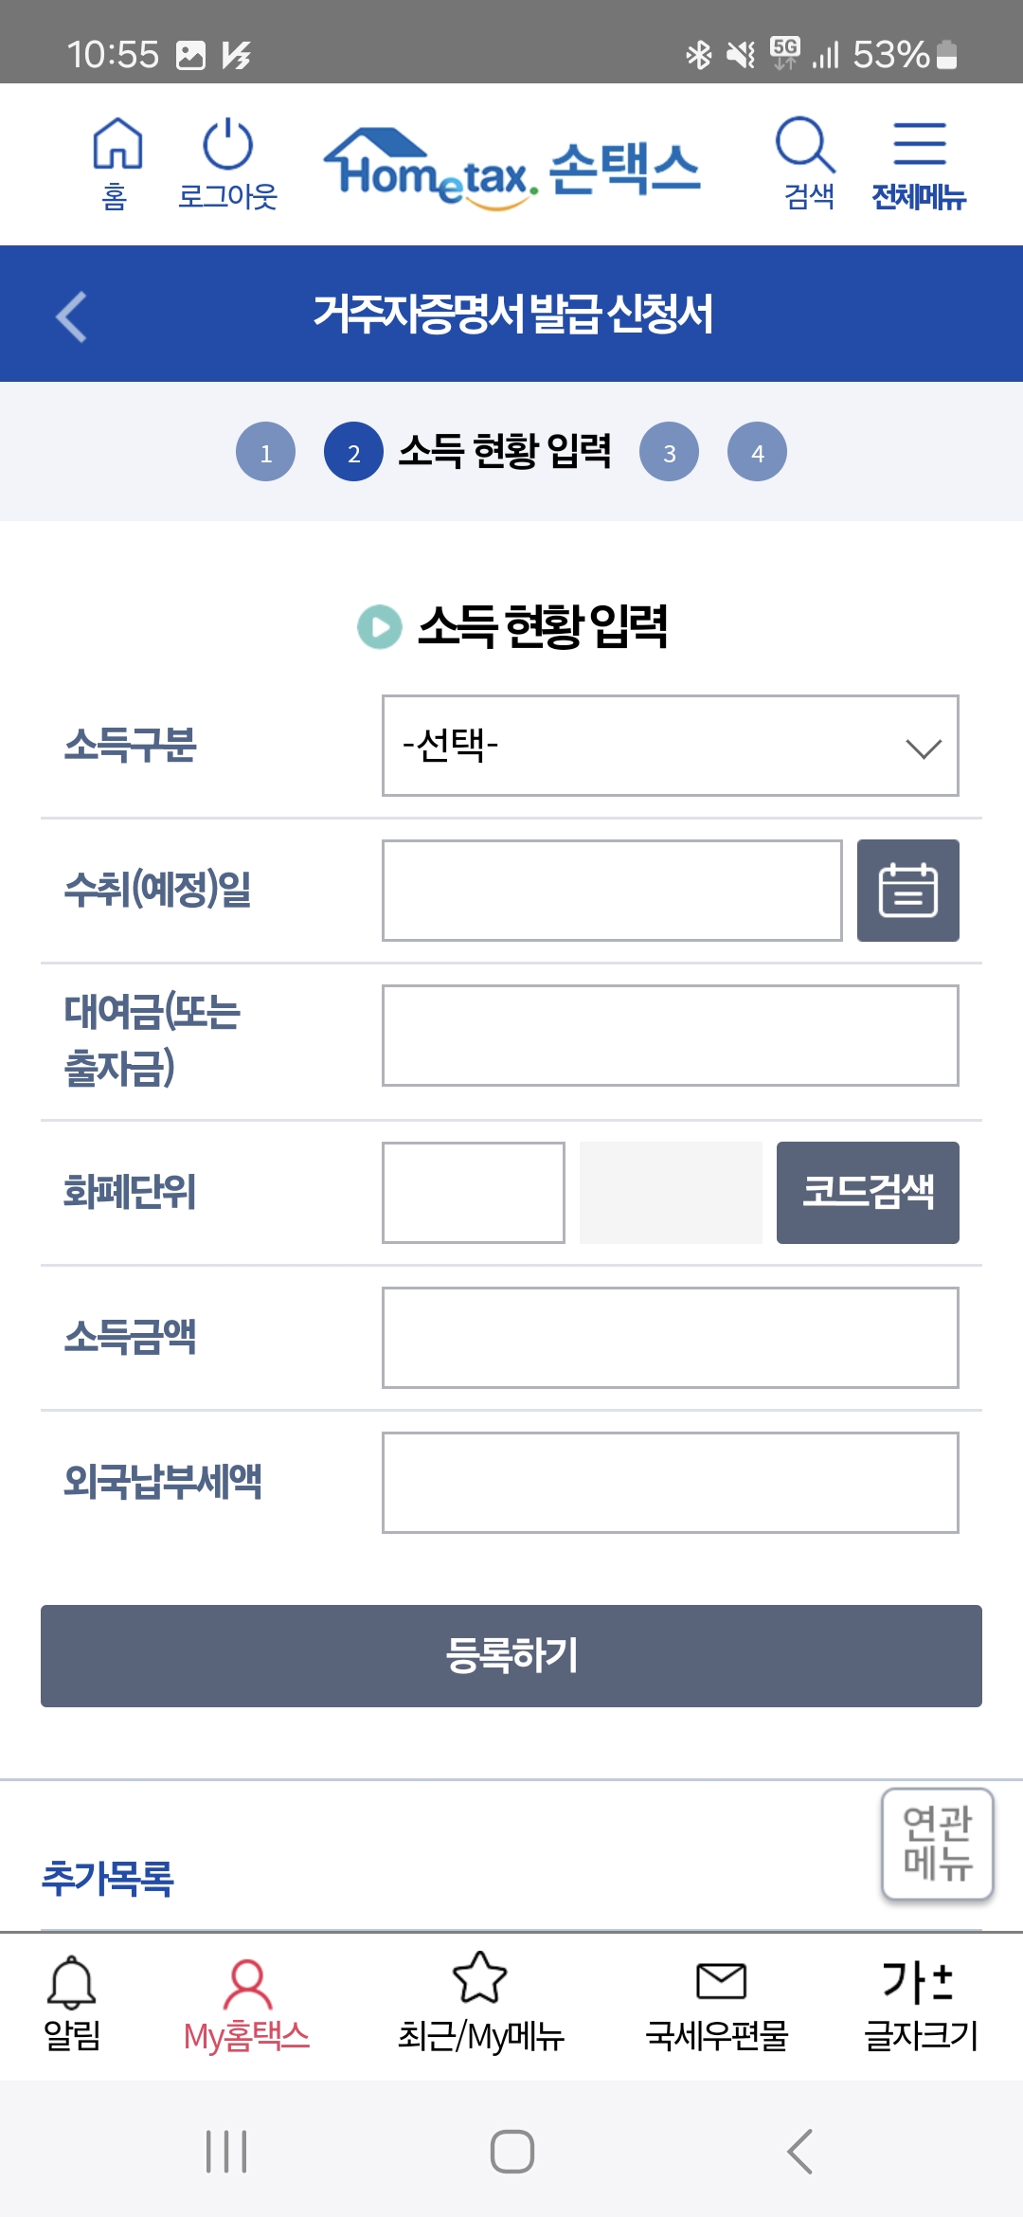The height and width of the screenshot is (2217, 1023).
Task: Tap 코드검색 to search currency codes
Action: [x=867, y=1193]
